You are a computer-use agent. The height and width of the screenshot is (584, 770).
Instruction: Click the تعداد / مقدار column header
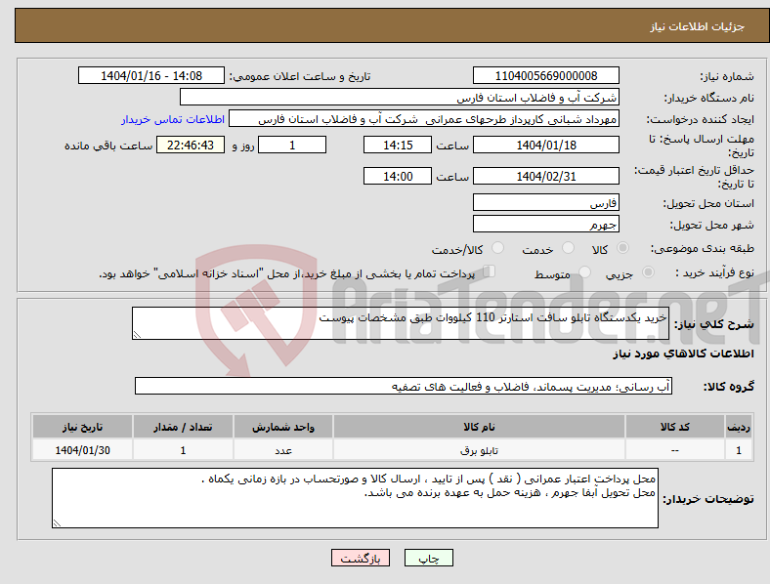(x=183, y=427)
